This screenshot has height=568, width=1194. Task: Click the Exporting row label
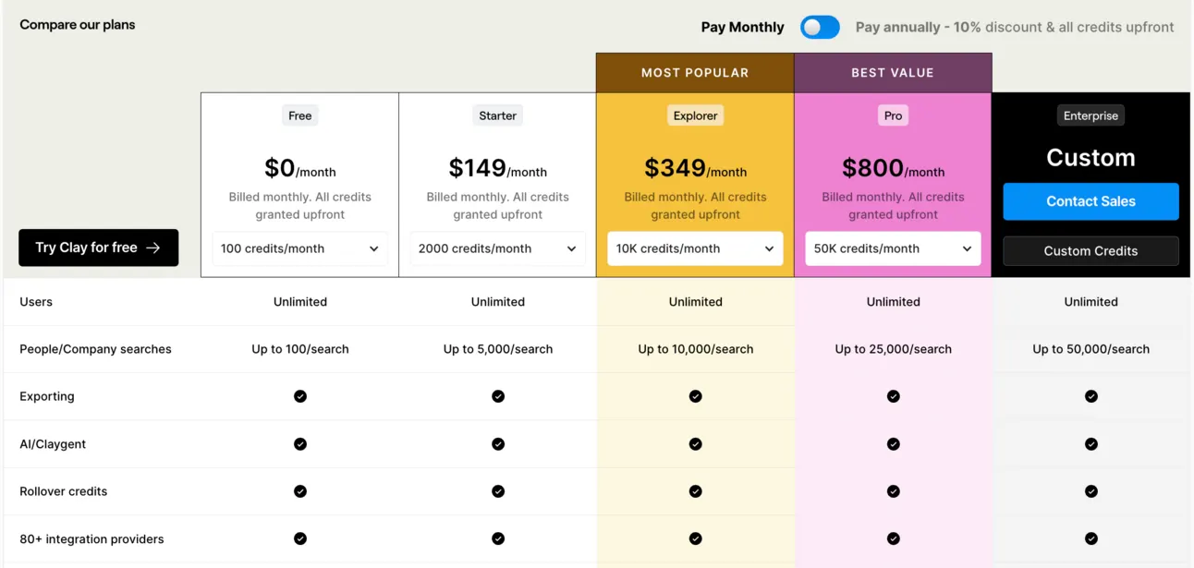click(x=47, y=396)
